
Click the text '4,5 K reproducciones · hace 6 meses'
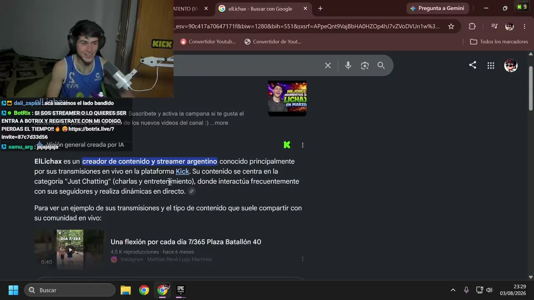click(152, 252)
